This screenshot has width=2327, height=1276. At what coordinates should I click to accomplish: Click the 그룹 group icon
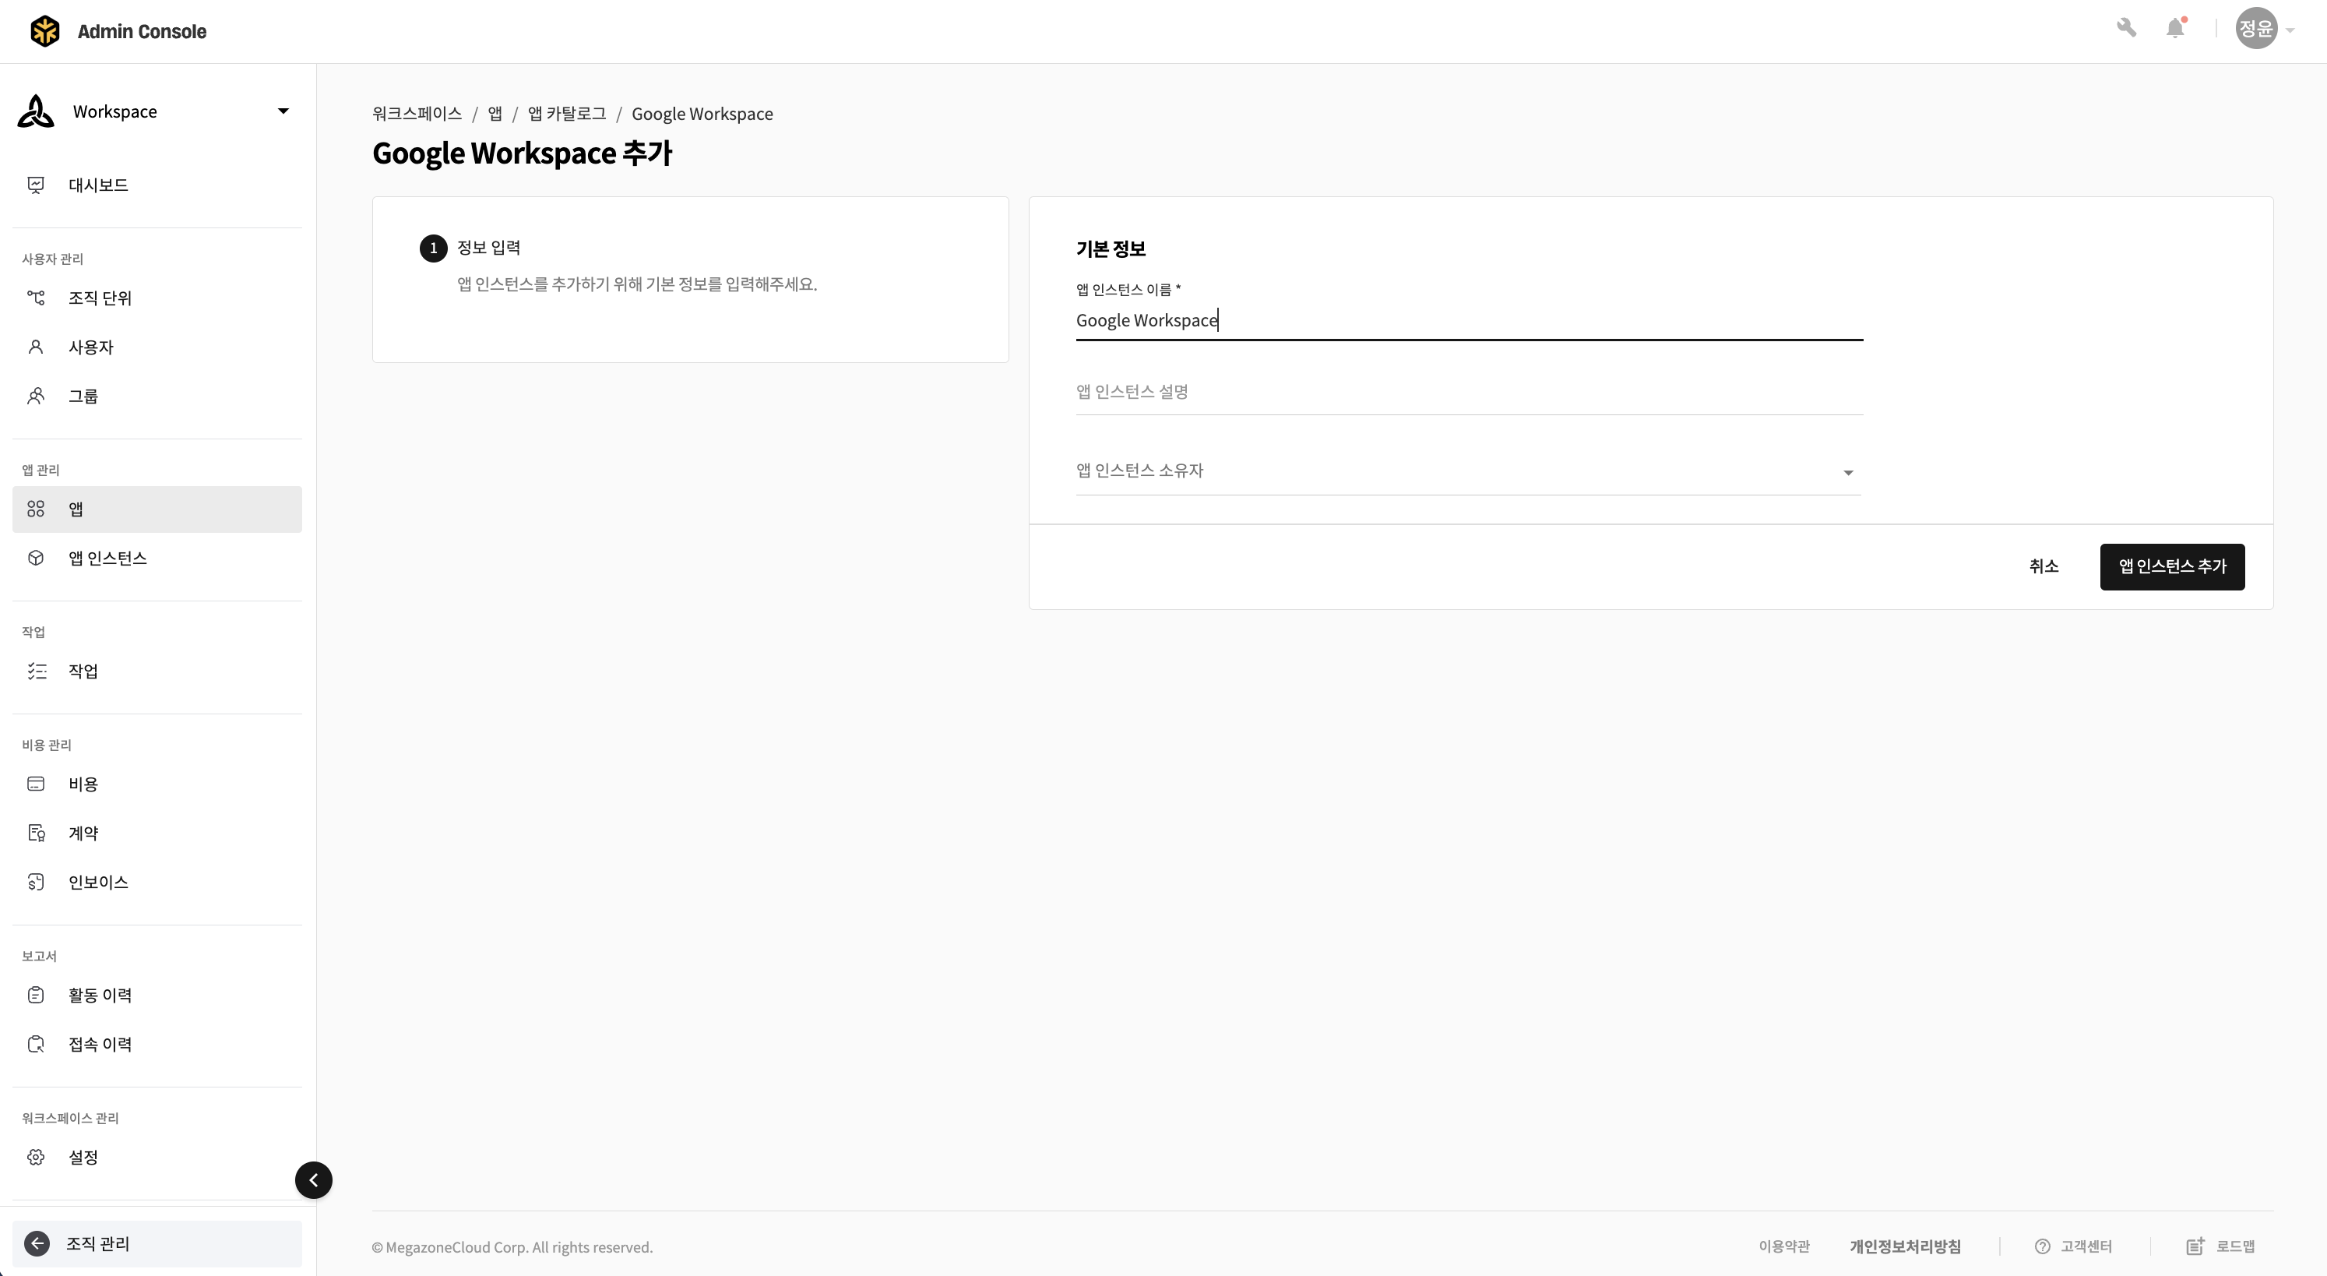point(36,396)
